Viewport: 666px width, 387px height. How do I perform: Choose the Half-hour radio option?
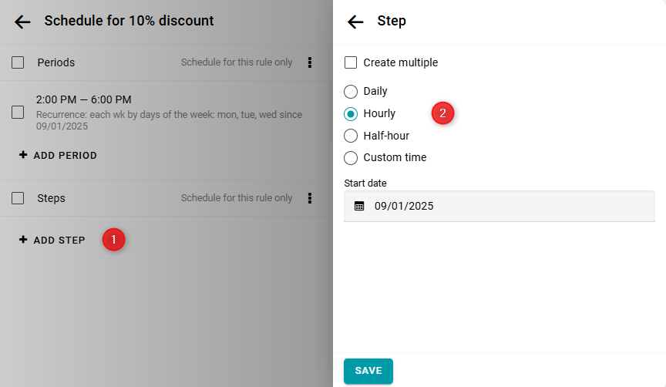click(351, 136)
